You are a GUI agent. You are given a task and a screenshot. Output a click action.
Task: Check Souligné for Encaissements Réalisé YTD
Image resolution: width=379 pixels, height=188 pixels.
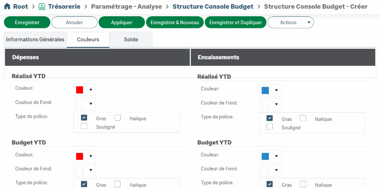tap(270, 127)
